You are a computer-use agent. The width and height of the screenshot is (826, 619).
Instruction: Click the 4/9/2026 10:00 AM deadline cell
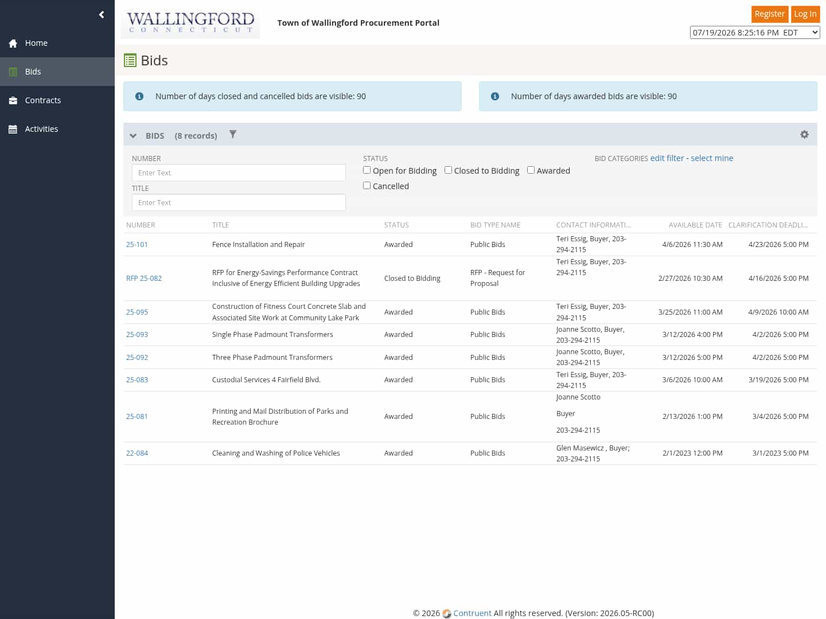coord(778,312)
